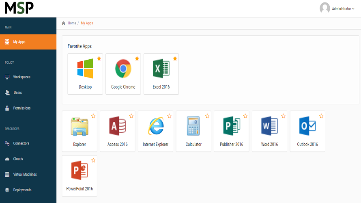
Task: Launch the Internet Explorer icon
Action: tap(156, 126)
